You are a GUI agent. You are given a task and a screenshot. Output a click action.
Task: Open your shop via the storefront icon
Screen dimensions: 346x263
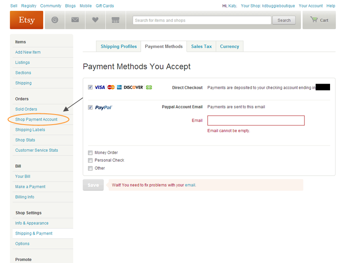pyautogui.click(x=115, y=20)
